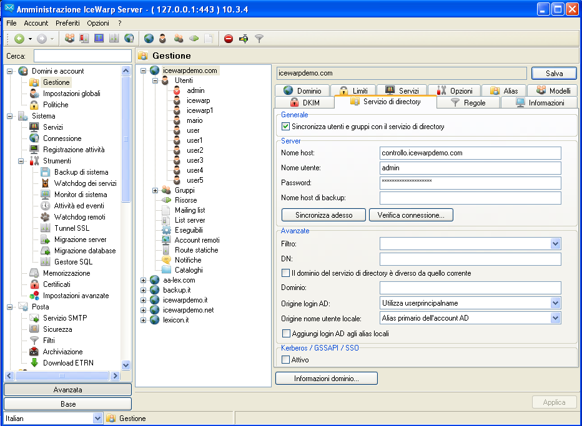The height and width of the screenshot is (426, 582).
Task: Click the icon beside Archiviazione
Action: (34, 352)
